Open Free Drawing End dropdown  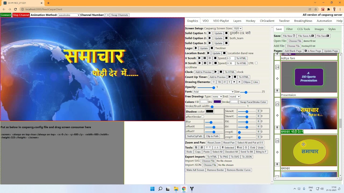click(235, 96)
